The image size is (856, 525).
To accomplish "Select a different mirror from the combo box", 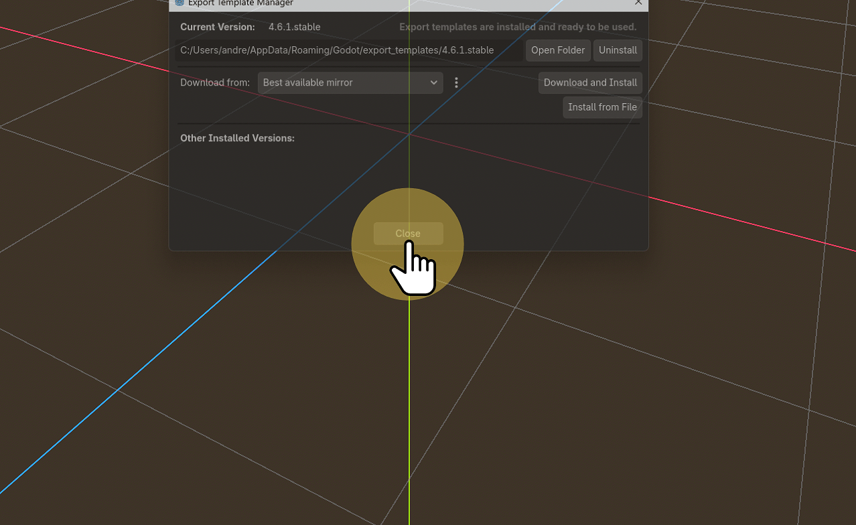I will coord(350,82).
